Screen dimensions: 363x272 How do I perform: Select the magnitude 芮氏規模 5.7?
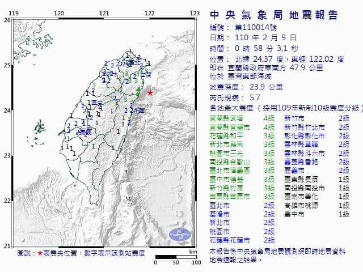pyautogui.click(x=235, y=97)
